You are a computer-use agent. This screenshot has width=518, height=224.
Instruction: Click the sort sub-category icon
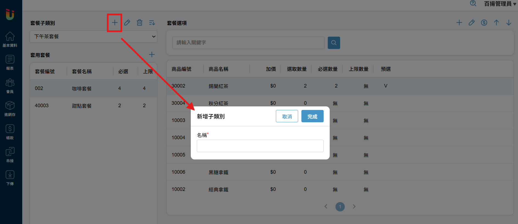click(x=152, y=23)
